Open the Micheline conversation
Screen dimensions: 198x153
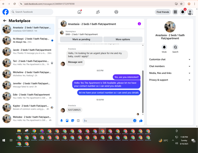point(28,74)
